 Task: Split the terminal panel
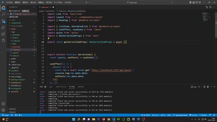[204, 87]
